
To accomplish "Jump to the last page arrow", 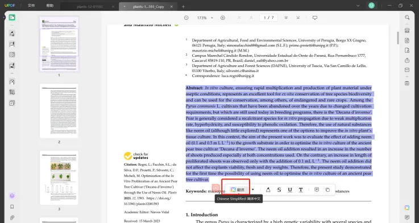I will [x=298, y=18].
